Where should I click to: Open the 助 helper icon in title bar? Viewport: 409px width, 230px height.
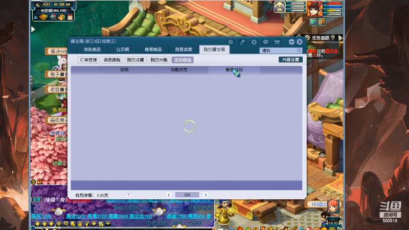click(231, 42)
